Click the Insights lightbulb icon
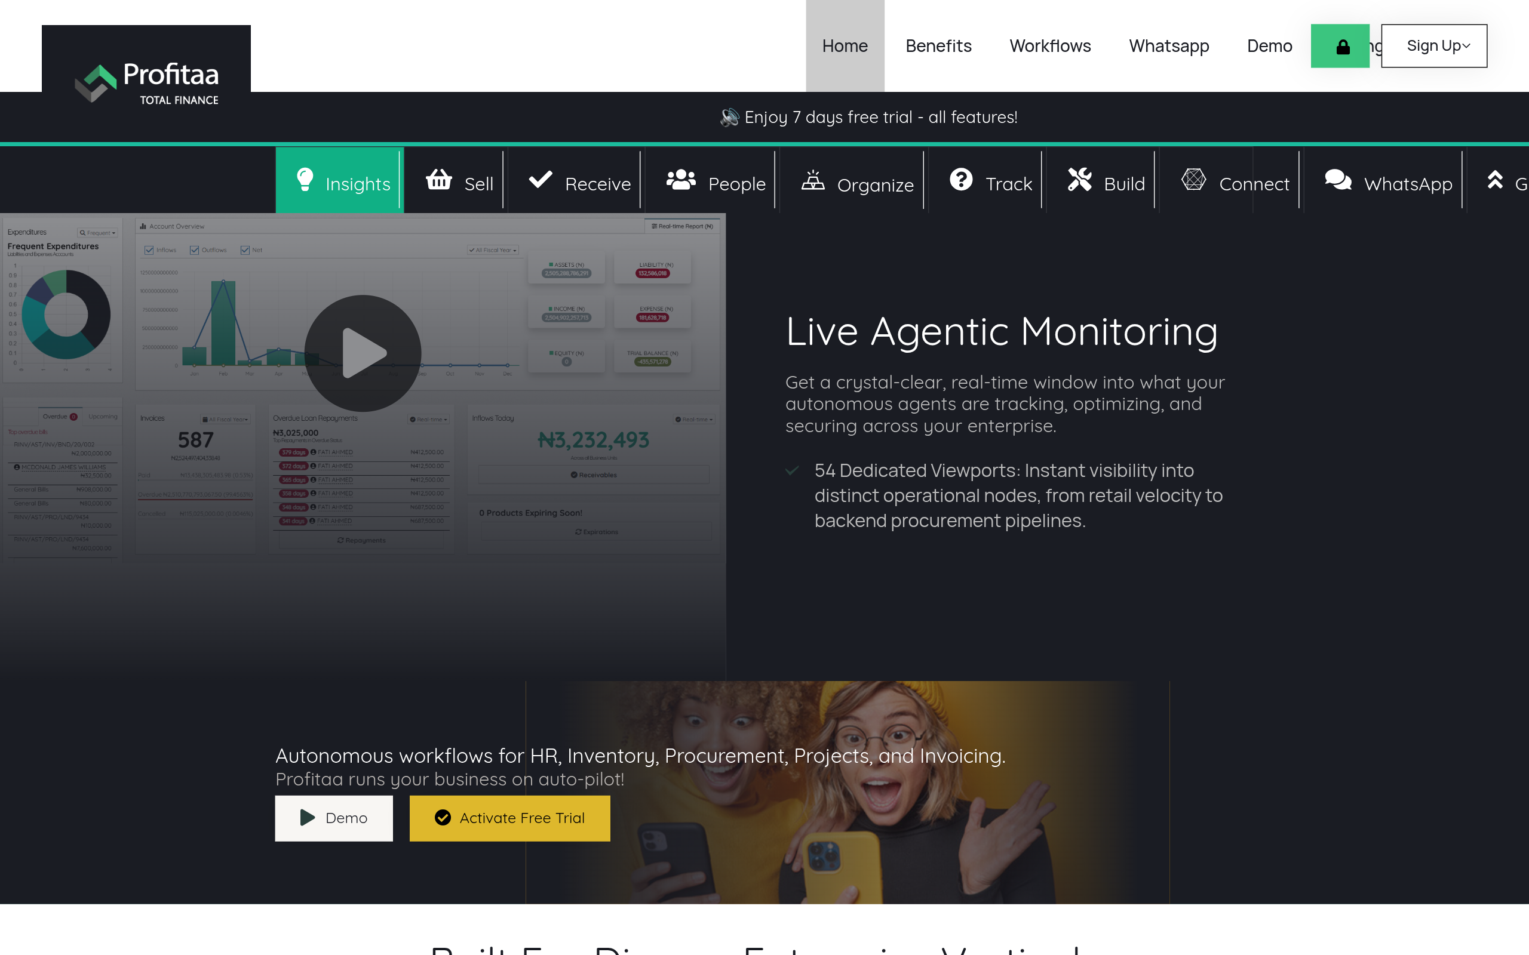Viewport: 1529px width, 955px height. pyautogui.click(x=305, y=180)
